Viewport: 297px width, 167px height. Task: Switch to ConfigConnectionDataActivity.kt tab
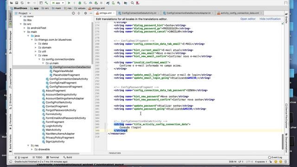point(139,13)
